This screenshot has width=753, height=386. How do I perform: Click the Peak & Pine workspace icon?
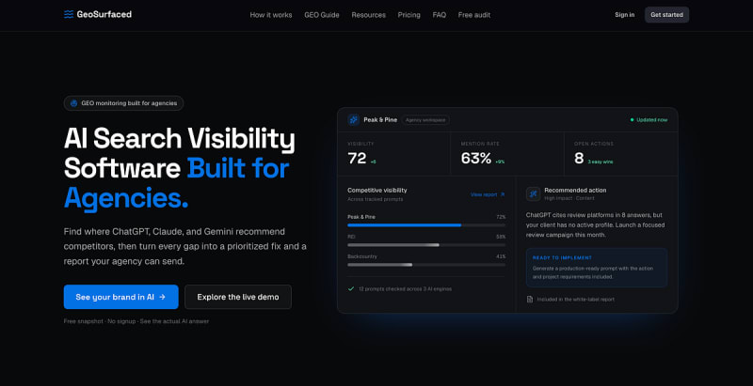(x=354, y=119)
